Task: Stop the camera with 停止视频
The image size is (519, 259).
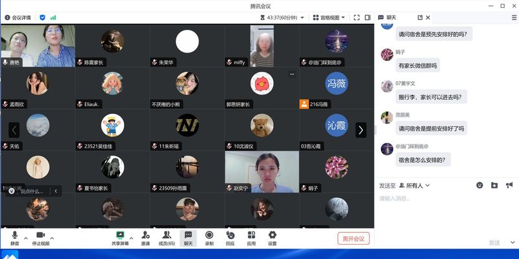Action: 40,237
